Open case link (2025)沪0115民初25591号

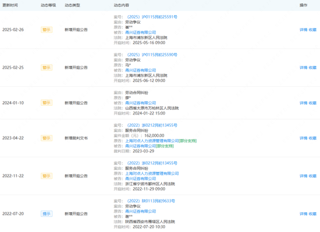point(152,17)
